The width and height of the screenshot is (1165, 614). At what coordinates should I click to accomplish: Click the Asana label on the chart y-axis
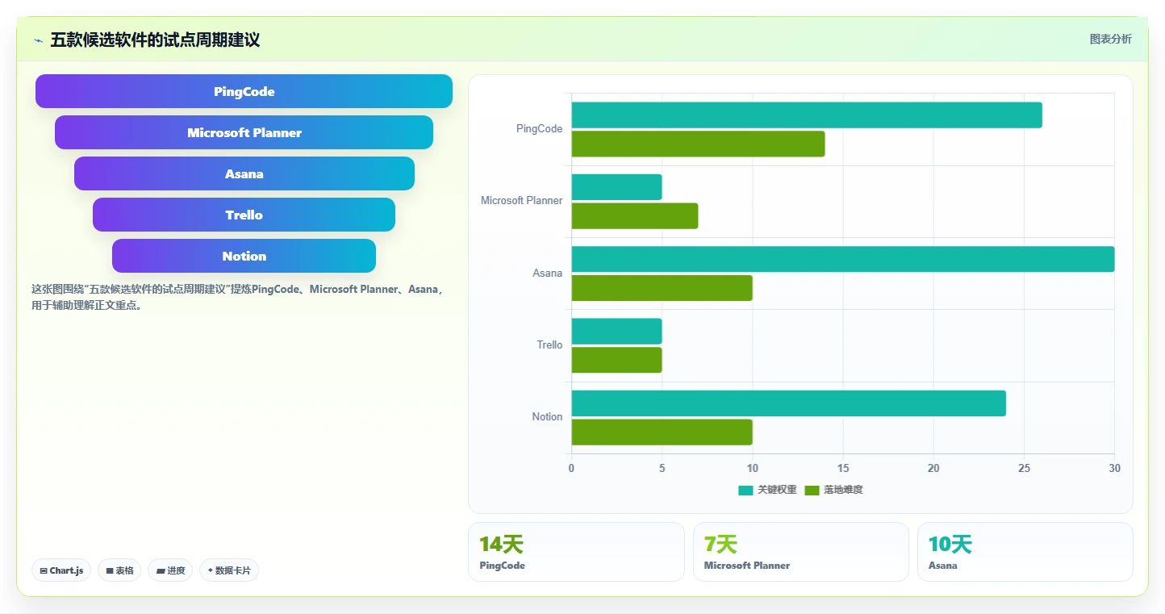click(547, 273)
